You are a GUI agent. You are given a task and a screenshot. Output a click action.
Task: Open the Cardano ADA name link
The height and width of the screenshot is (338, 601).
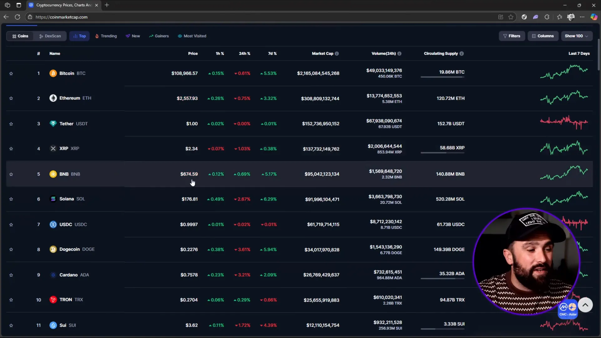point(74,275)
